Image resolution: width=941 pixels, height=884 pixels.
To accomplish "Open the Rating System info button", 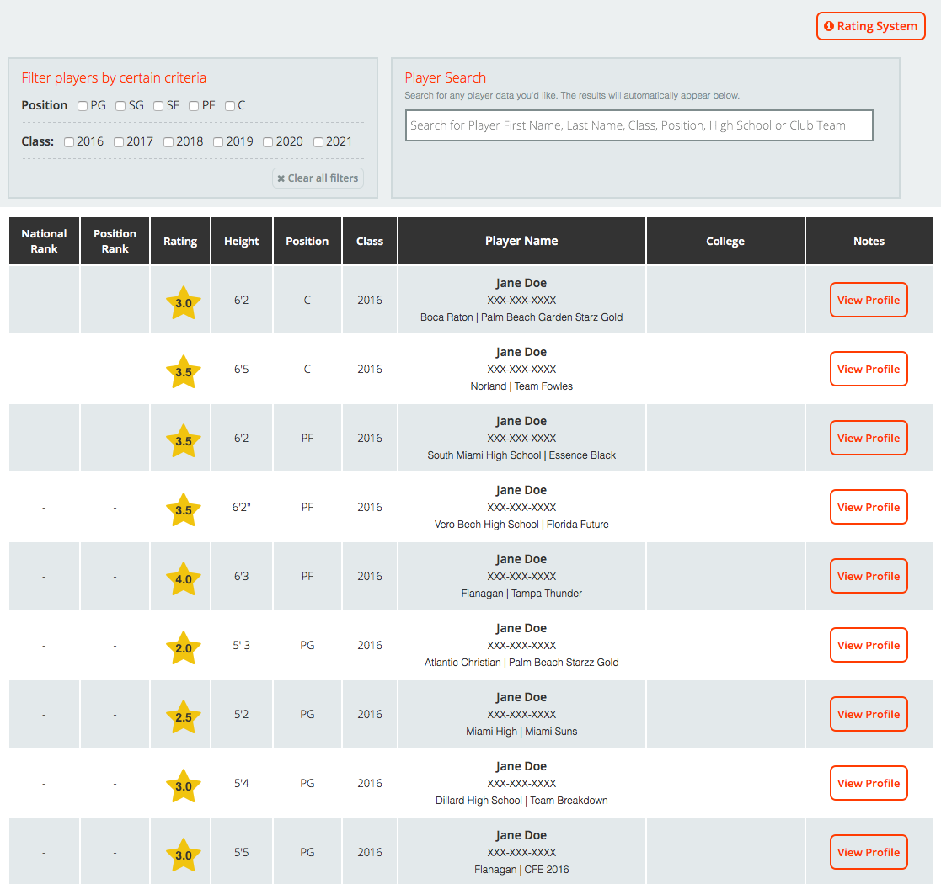I will click(870, 26).
